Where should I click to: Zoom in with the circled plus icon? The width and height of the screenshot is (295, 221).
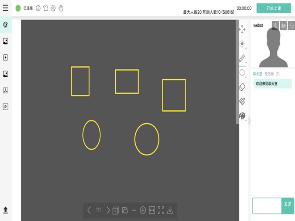pos(143,210)
